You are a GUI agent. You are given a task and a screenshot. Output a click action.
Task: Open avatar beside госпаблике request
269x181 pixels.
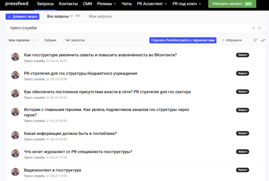(x=15, y=135)
